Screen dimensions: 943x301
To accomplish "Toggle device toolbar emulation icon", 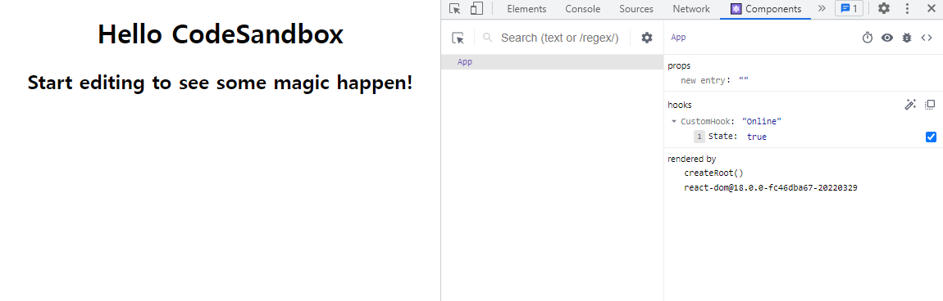I will (476, 9).
